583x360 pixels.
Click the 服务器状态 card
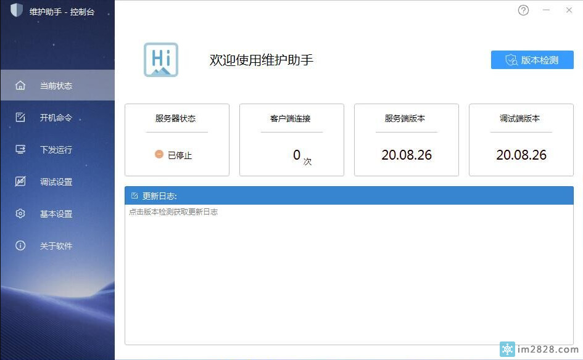177,140
